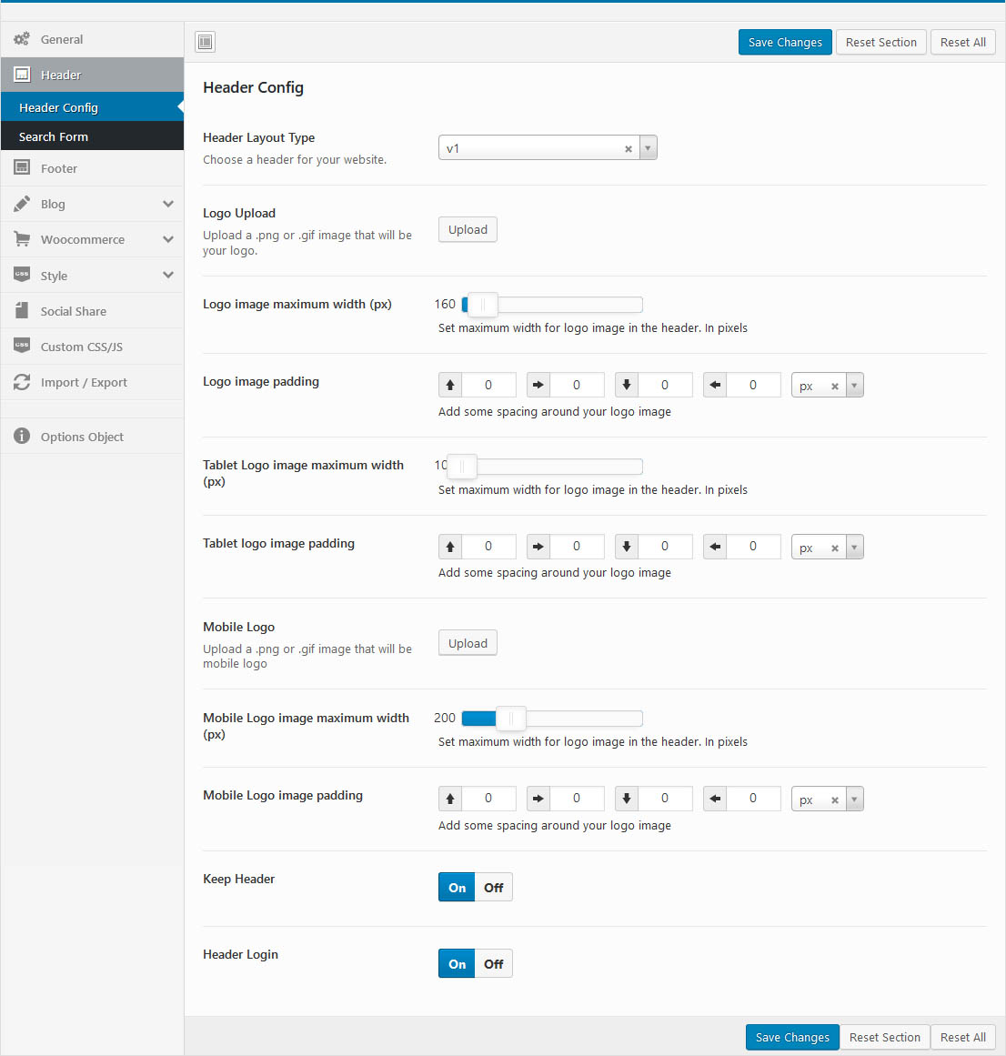Expand the Style menu chevron
Viewport: 1006px width, 1056px height.
(x=167, y=275)
